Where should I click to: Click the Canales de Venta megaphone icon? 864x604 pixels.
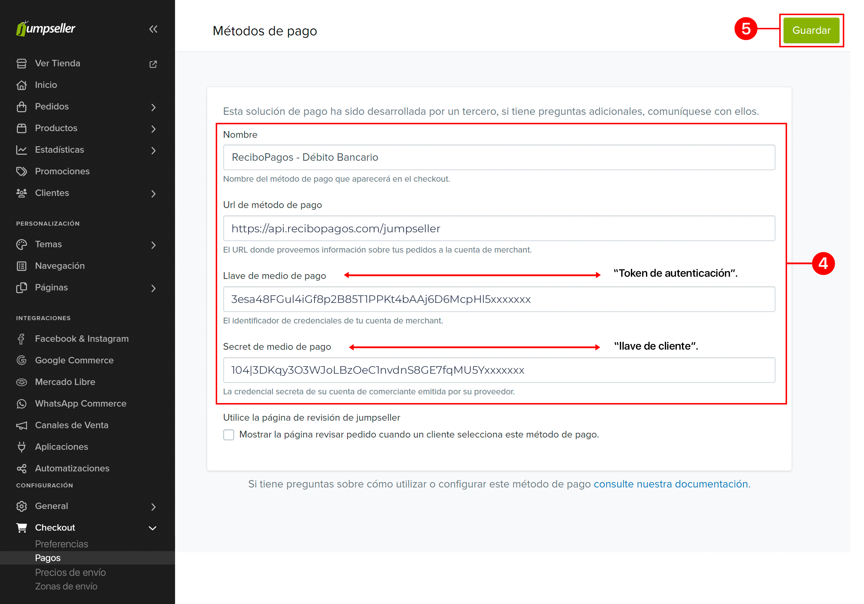pos(21,425)
